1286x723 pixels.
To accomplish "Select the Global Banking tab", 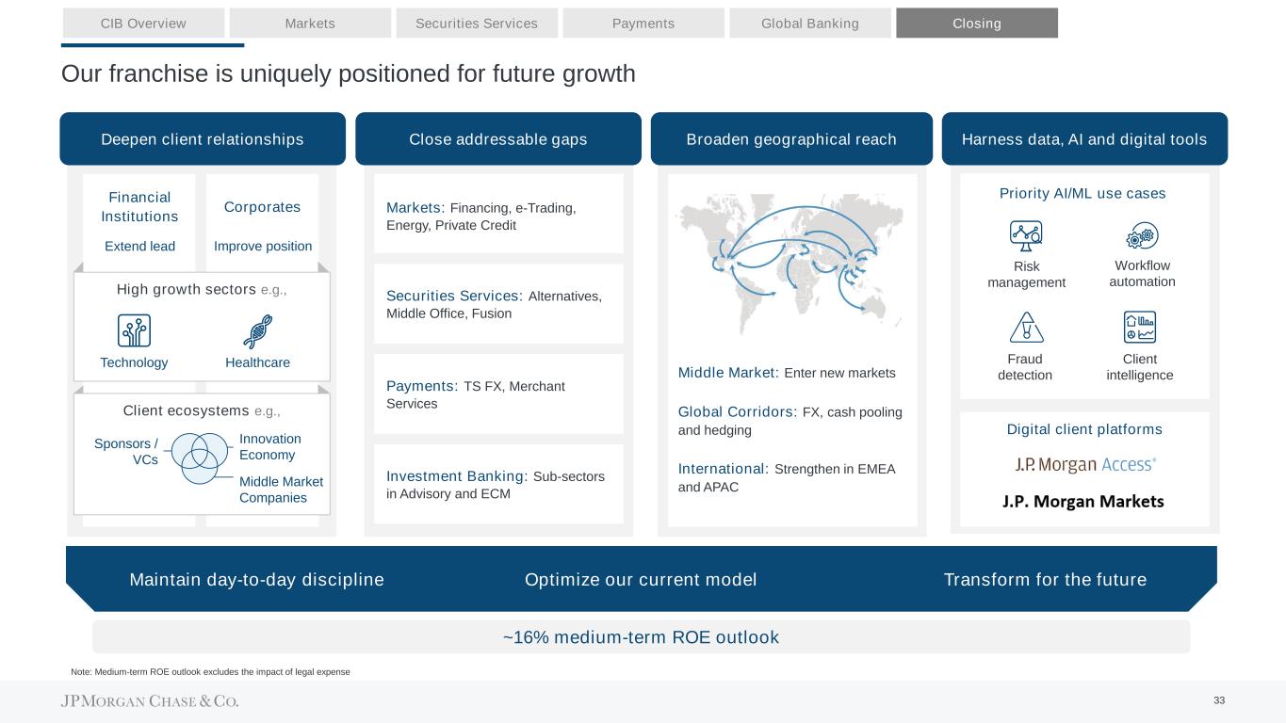I will [x=810, y=24].
